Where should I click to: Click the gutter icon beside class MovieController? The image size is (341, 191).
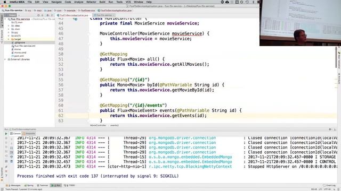pyautogui.click(x=75, y=19)
